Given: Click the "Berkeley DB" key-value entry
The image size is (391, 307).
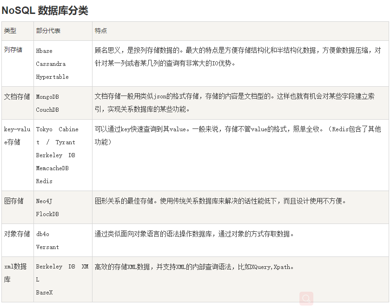Looking at the screenshot, I should click(56, 155).
